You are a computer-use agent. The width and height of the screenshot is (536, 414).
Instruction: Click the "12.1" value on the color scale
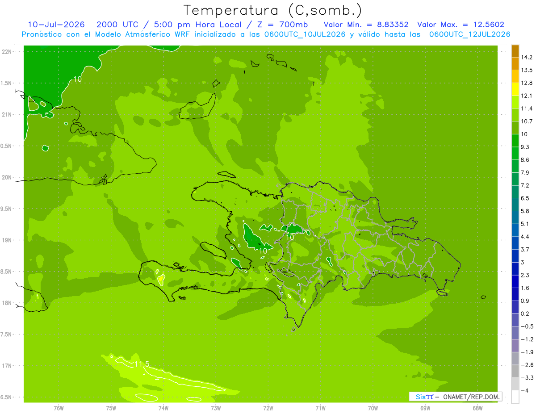[x=527, y=96]
